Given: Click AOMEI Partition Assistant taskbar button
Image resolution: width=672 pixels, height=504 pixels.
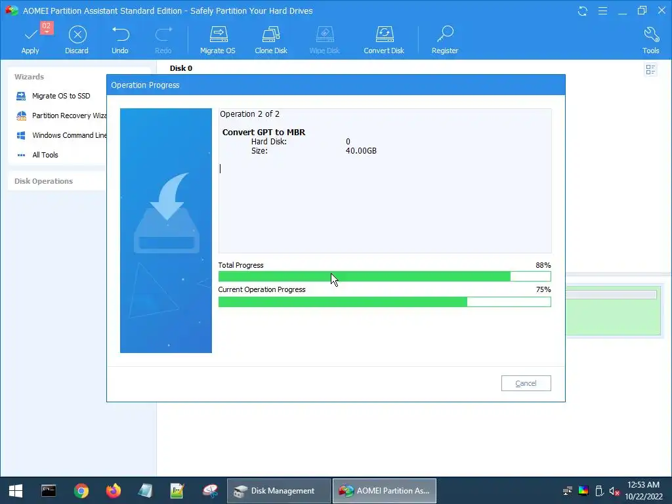Looking at the screenshot, I should (385, 491).
